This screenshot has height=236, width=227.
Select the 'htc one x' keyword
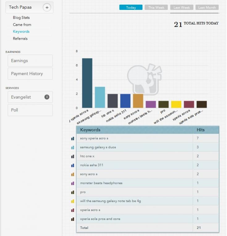click(x=87, y=156)
